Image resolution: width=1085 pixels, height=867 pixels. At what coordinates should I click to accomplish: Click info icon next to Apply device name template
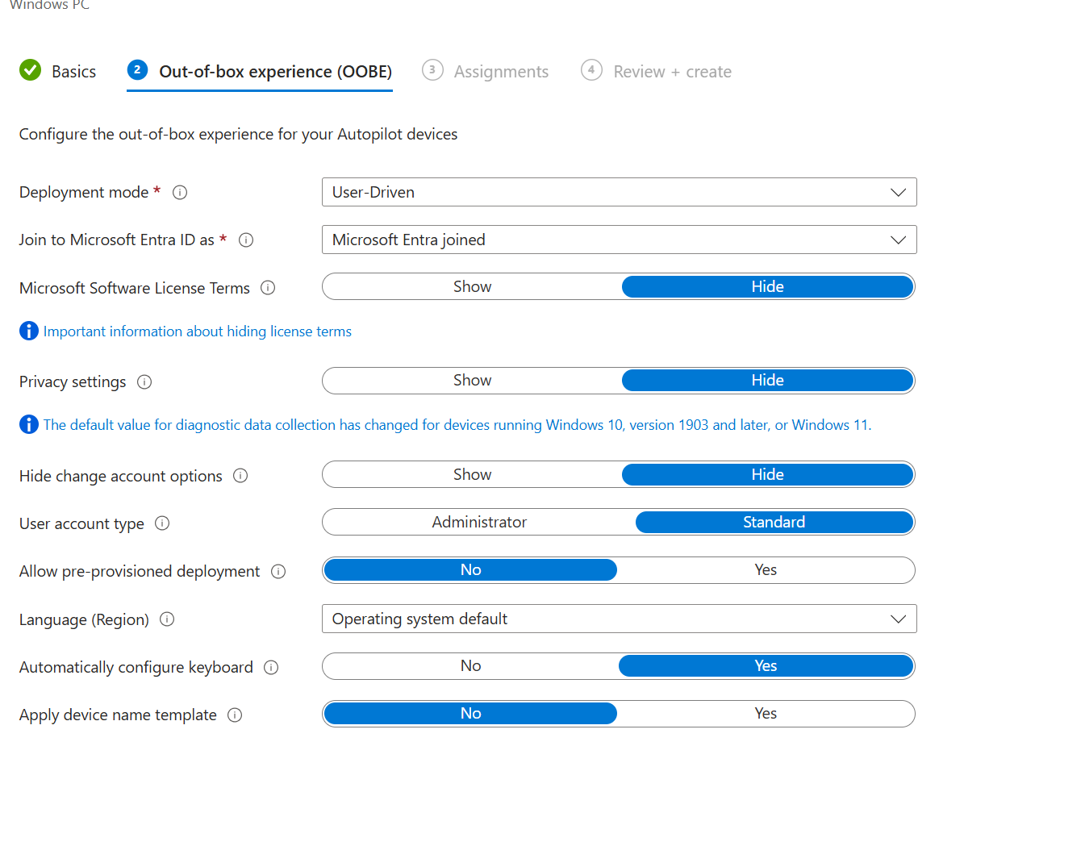(235, 715)
